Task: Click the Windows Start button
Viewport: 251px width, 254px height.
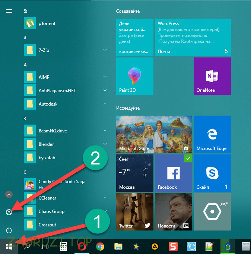Action: tap(9, 247)
